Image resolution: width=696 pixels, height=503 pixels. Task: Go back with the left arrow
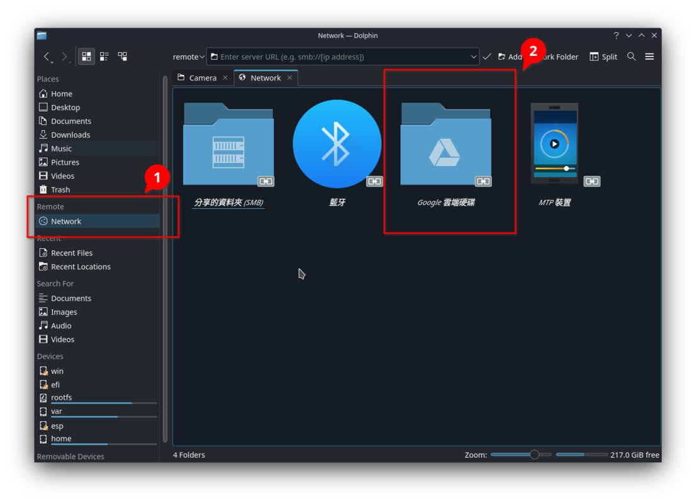click(47, 57)
